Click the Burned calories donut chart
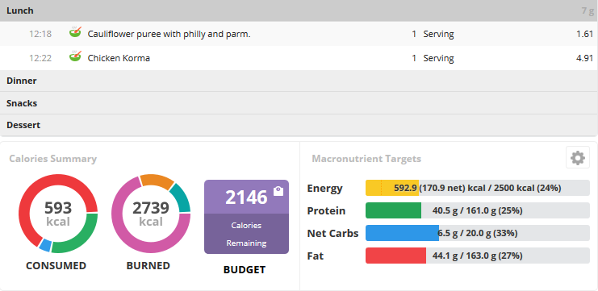The image size is (598, 291). (x=151, y=214)
